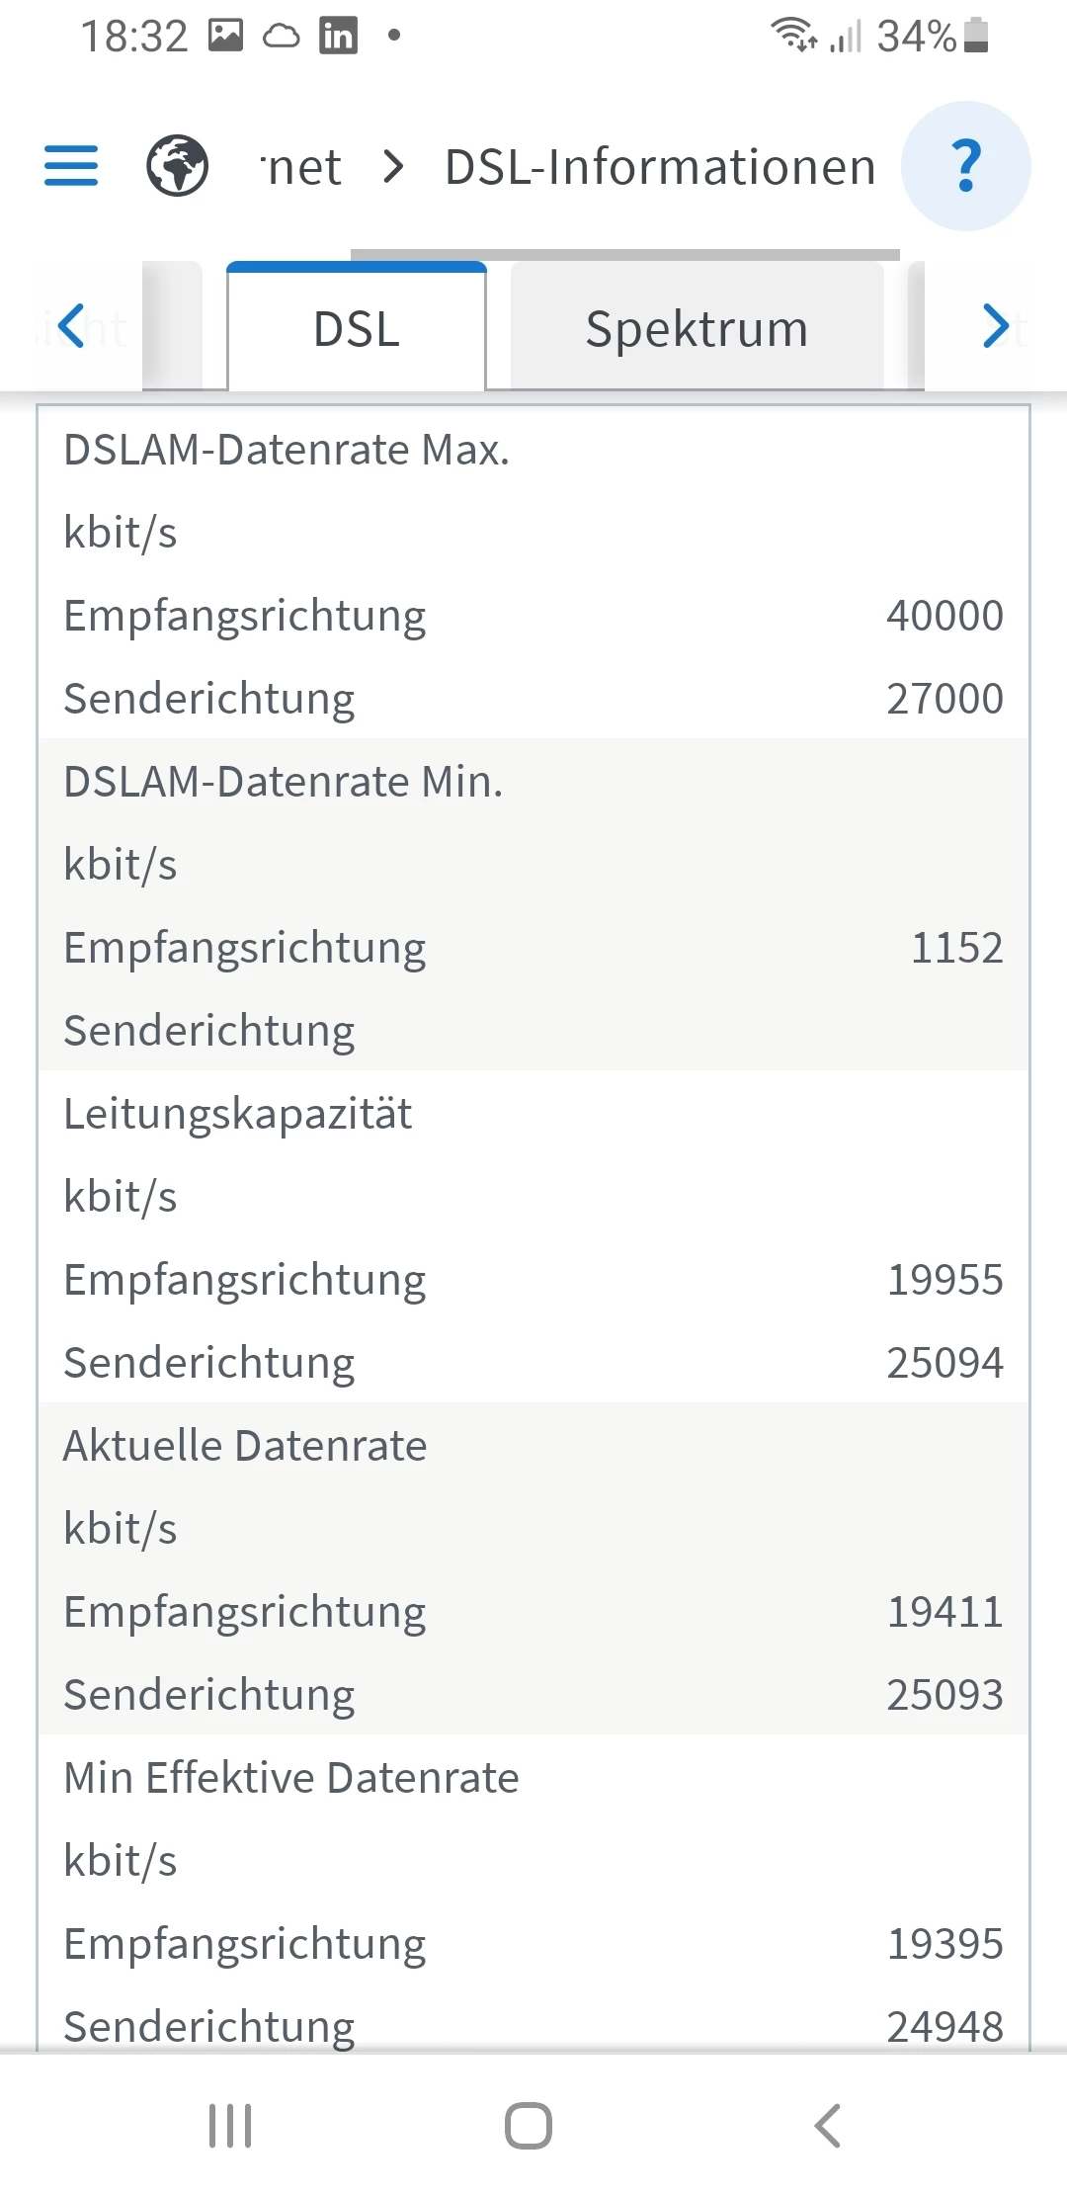Open the hamburger navigation menu
Viewport: 1067px width, 2194px height.
71,166
